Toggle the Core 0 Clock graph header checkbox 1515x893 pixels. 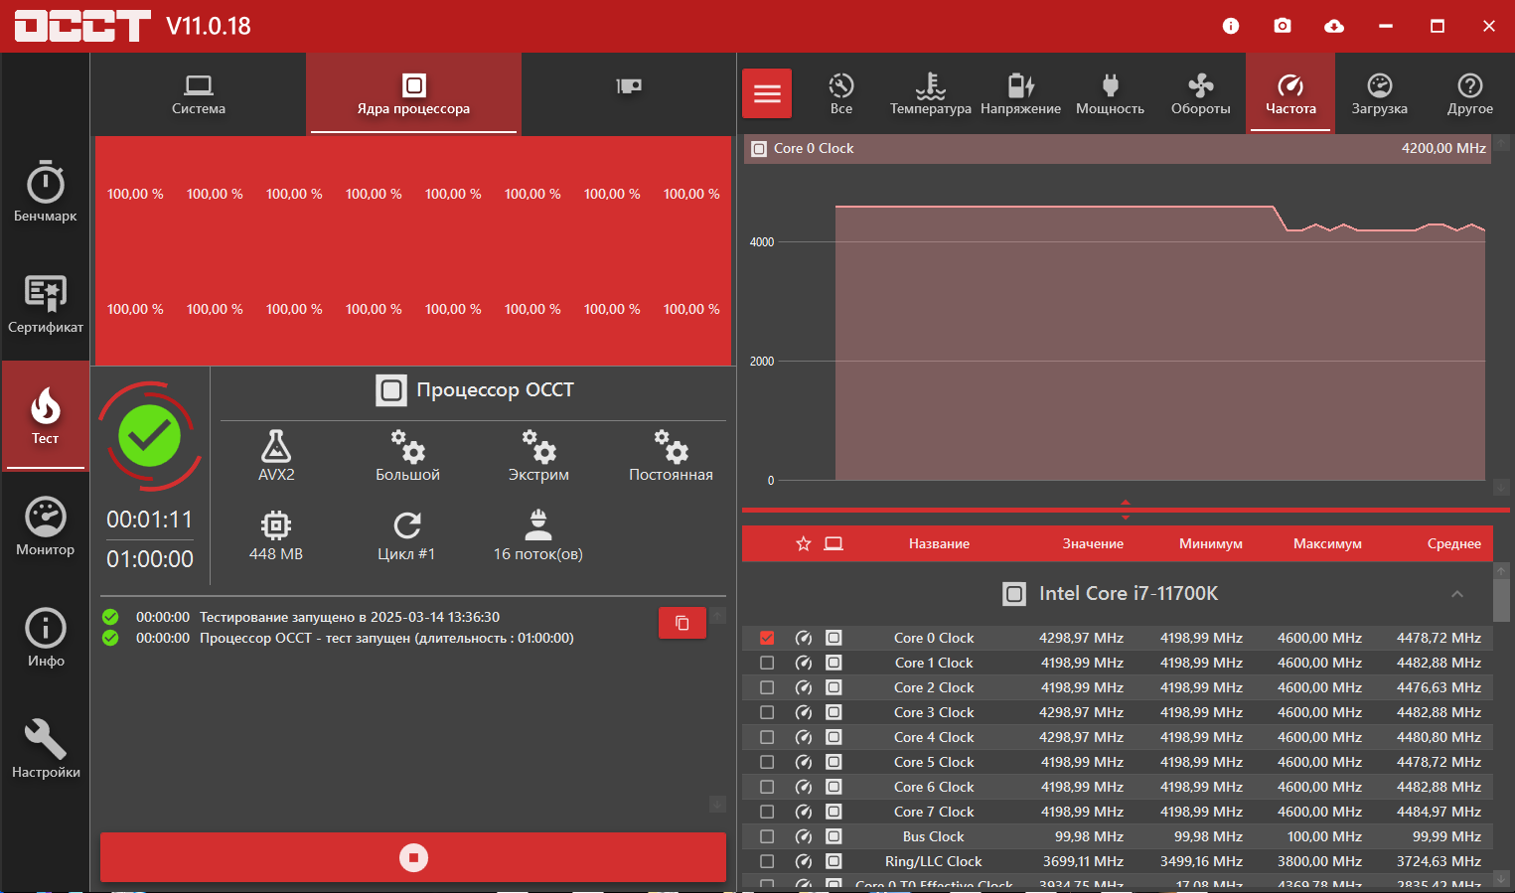point(759,149)
